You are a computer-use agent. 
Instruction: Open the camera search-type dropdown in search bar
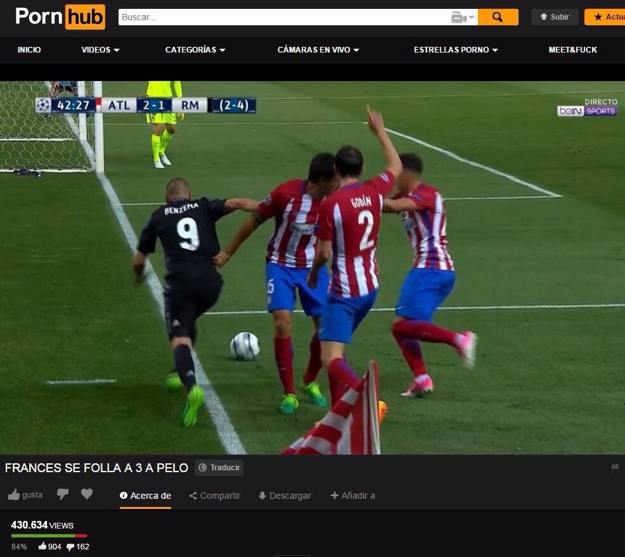tap(463, 17)
